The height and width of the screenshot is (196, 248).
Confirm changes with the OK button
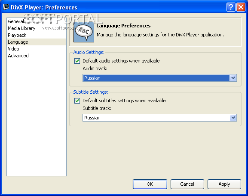(150, 184)
